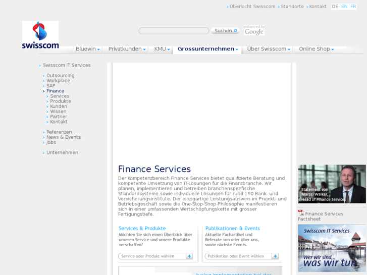Click the plus icon on Publikation oder Event wählen
The image size is (367, 275).
275,256
